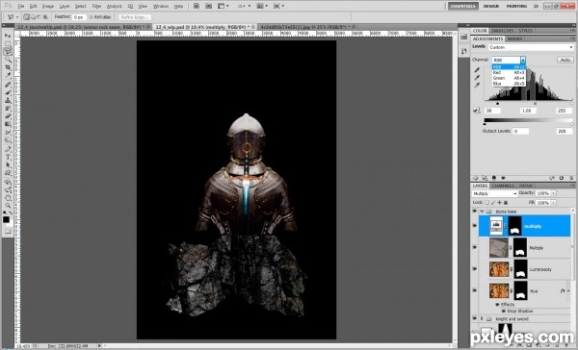Select the Brush tool
This screenshot has width=578, height=350.
click(x=8, y=92)
